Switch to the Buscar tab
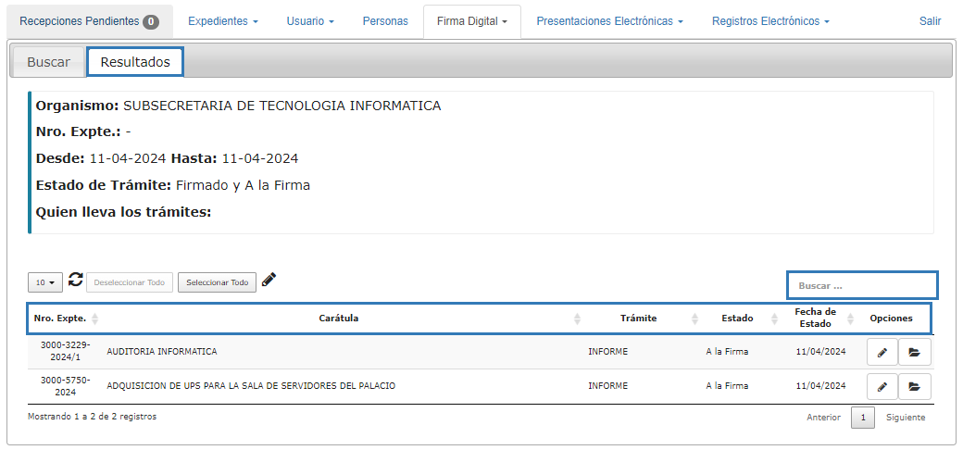The image size is (963, 450). coord(48,62)
